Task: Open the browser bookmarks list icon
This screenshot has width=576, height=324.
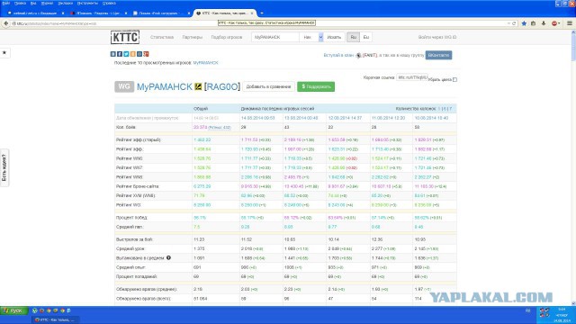Action: tap(534, 23)
